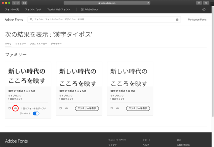Switch to the ファミリー tab
Viewport: 214px width, 147px height.
pos(21,44)
